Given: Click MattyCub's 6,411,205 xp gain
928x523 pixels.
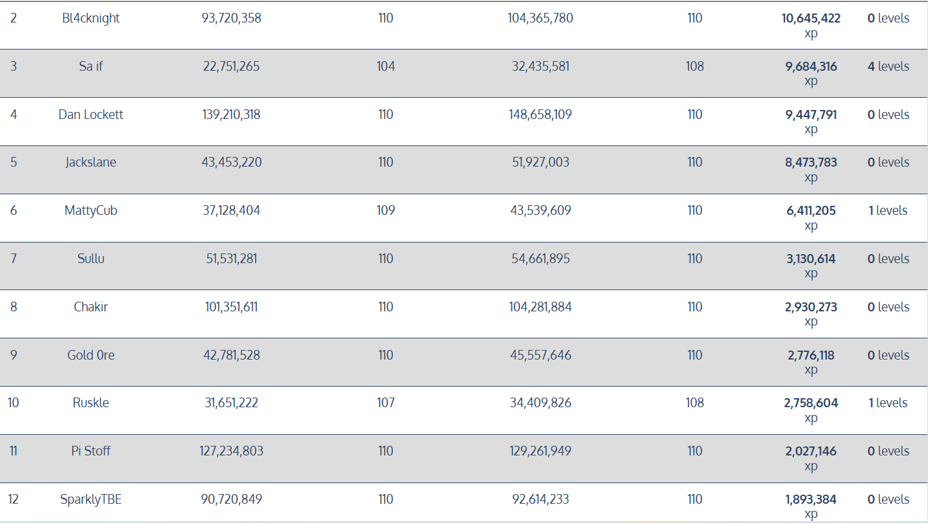Looking at the screenshot, I should tap(811, 210).
